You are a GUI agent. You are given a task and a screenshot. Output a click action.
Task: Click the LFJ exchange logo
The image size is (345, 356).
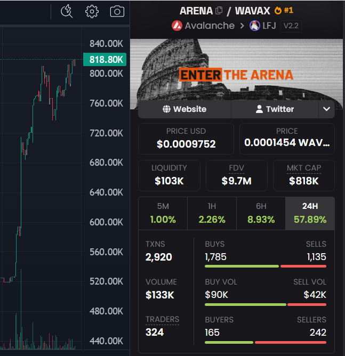pyautogui.click(x=254, y=26)
